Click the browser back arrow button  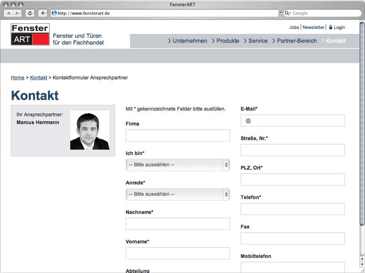pyautogui.click(x=9, y=13)
